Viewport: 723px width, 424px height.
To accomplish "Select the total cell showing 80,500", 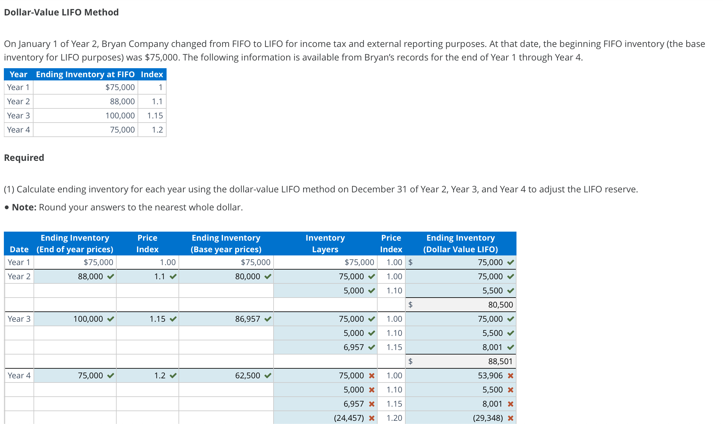I will (x=461, y=304).
